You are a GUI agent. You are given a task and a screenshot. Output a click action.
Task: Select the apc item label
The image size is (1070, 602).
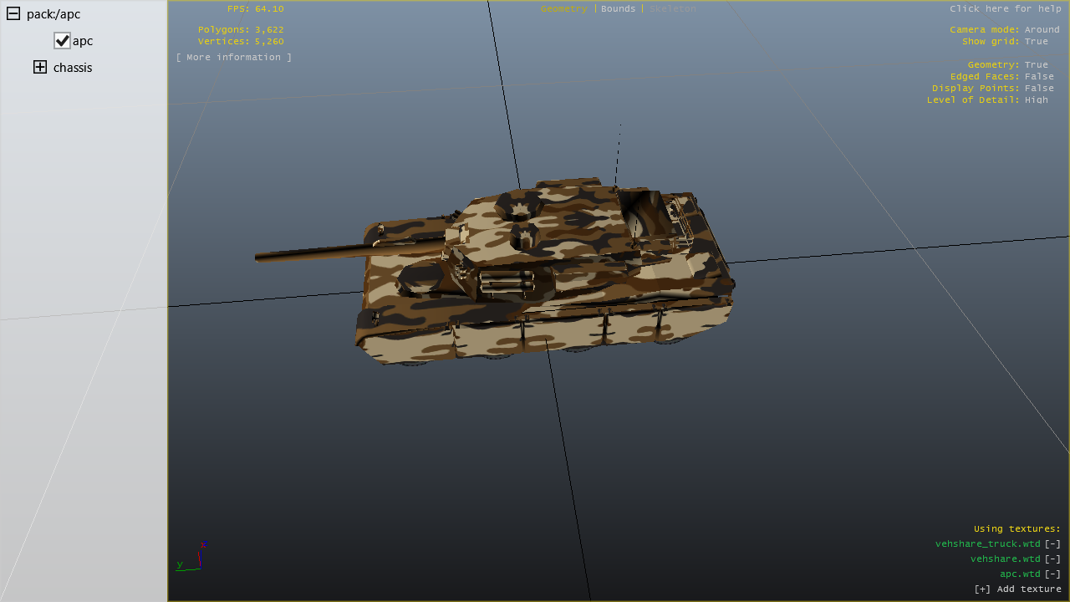[x=83, y=40]
